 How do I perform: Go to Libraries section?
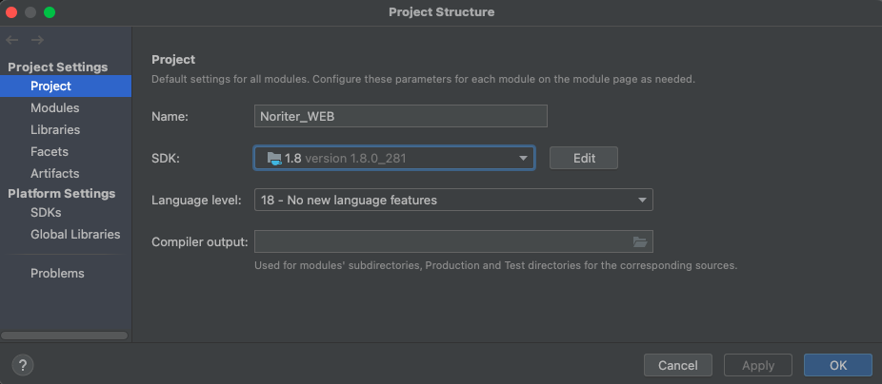[55, 129]
